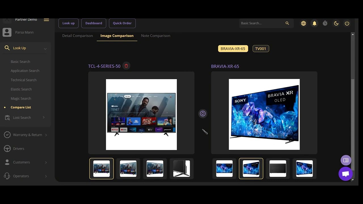This screenshot has height=204, width=363.
Task: Open the BRAVIA-XR-65 title link
Action: (x=225, y=66)
